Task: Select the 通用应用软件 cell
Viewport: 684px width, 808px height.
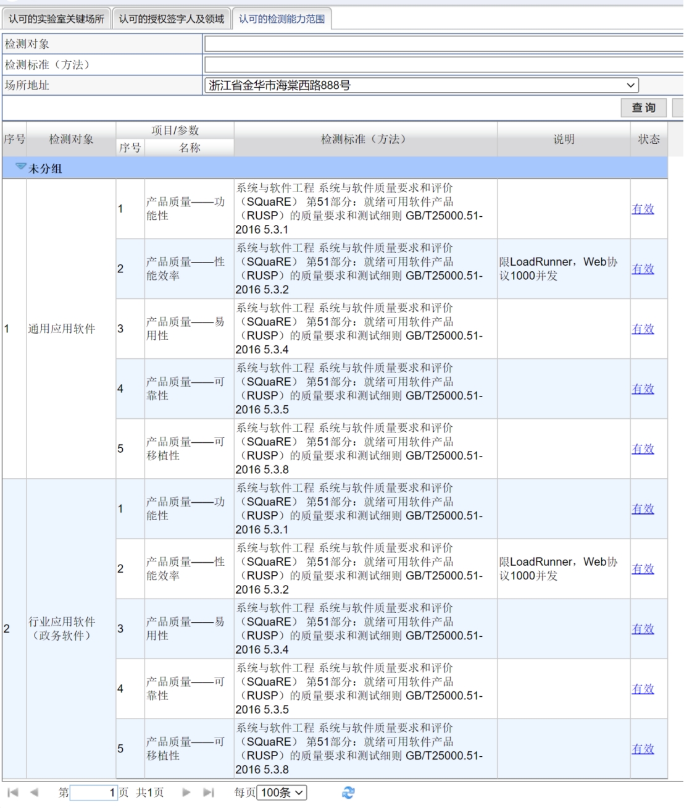Action: pos(72,329)
